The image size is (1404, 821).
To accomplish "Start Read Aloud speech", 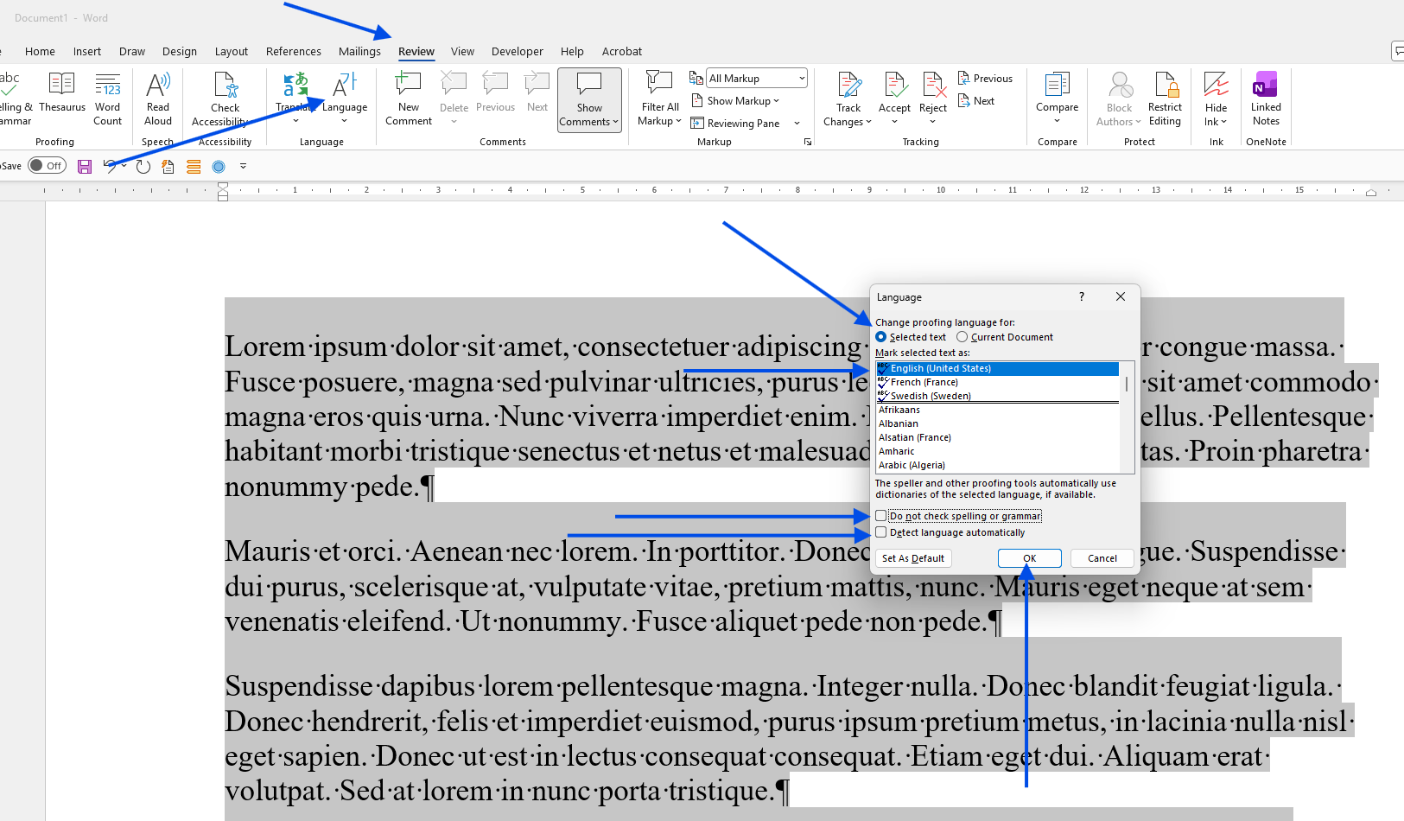I will (158, 99).
